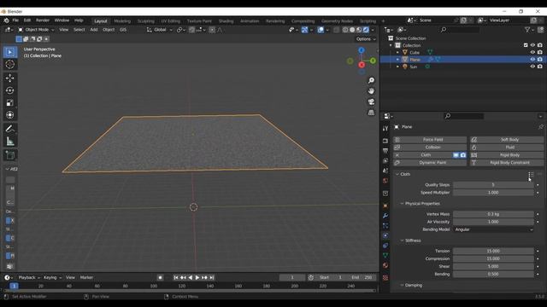
Task: Select the Cursor tool
Action: point(10,65)
